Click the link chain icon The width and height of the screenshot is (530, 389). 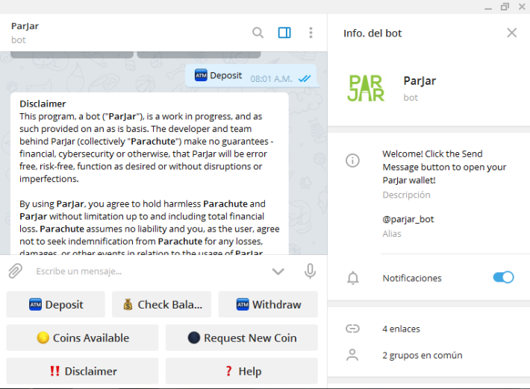[x=352, y=329]
